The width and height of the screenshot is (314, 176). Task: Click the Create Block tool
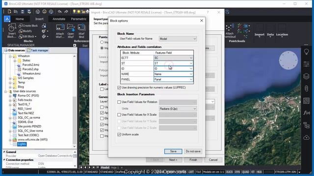tap(28, 25)
